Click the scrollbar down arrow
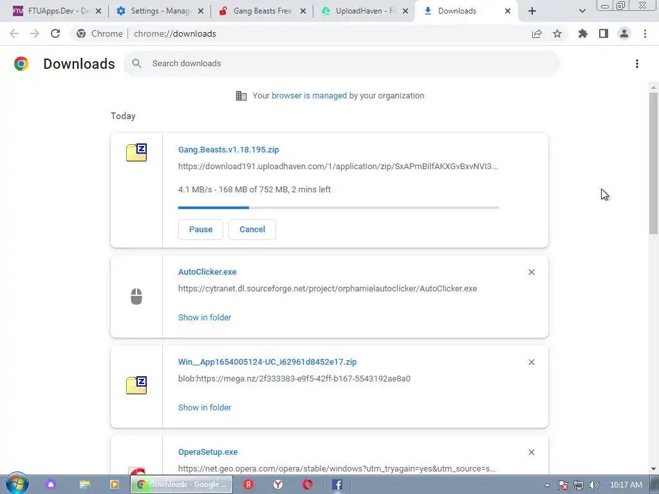The image size is (659, 494). click(x=653, y=469)
